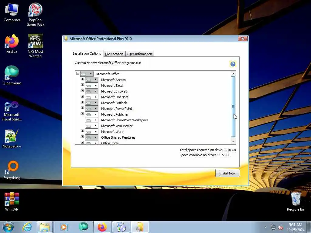Click the scroll up arrow of feature list
The width and height of the screenshot is (311, 233).
pos(233,74)
